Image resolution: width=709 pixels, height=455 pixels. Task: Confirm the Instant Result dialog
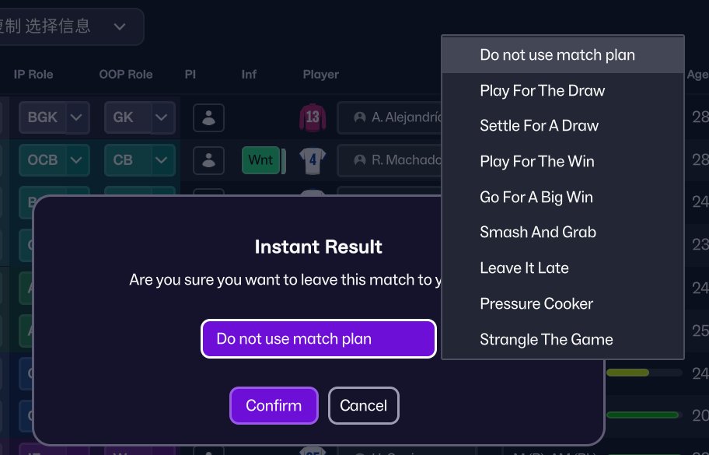pyautogui.click(x=274, y=405)
